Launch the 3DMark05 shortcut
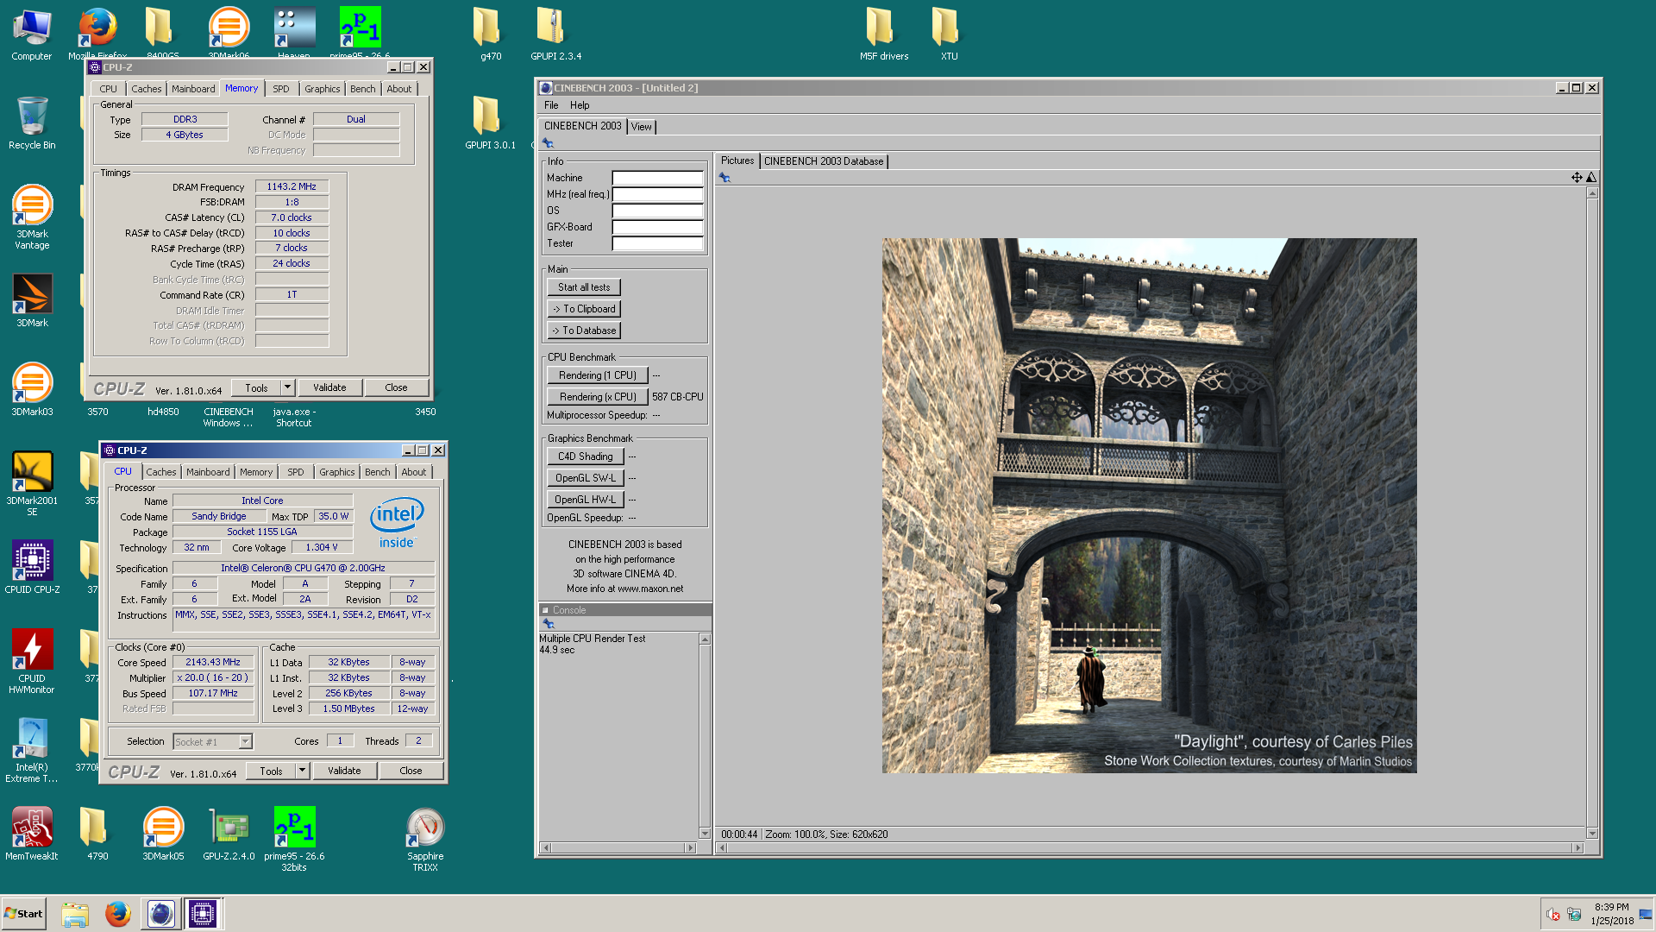Image resolution: width=1656 pixels, height=932 pixels. (x=163, y=834)
